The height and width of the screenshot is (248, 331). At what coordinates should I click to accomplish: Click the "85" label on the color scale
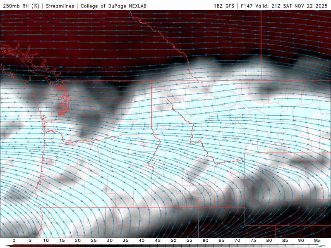click(285, 241)
